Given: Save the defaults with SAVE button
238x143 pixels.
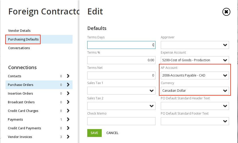Looking at the screenshot, I should [94, 133].
